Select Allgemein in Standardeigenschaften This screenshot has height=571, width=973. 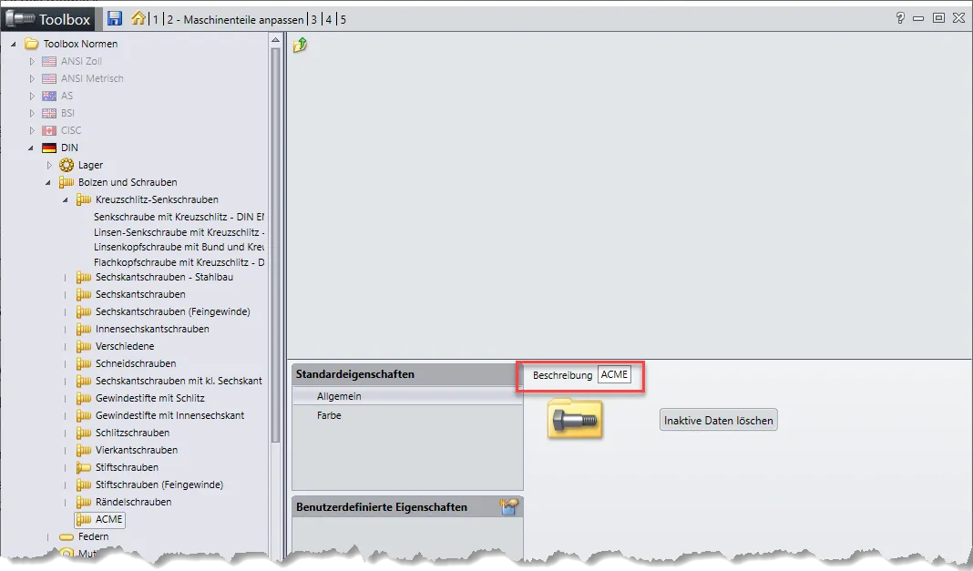click(x=339, y=396)
